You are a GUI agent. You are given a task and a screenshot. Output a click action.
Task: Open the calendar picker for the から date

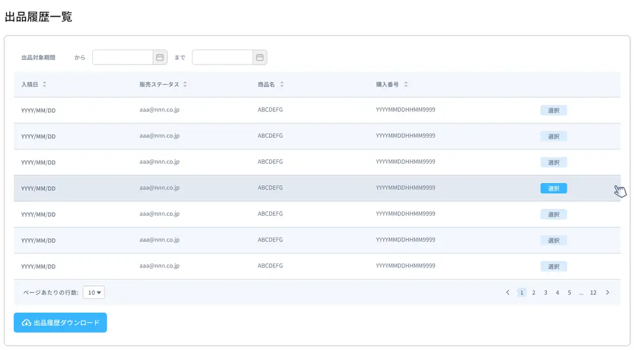coord(160,58)
